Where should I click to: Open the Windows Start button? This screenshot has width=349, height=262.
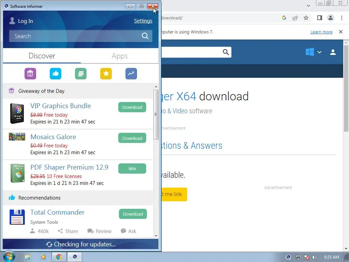click(x=9, y=257)
